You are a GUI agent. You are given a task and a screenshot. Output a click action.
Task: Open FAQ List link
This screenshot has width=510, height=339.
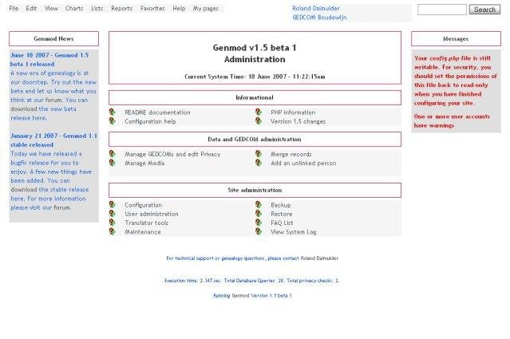point(282,223)
